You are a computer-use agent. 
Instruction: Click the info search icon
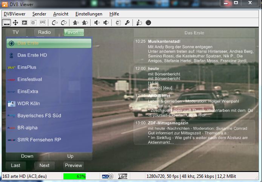(139, 23)
